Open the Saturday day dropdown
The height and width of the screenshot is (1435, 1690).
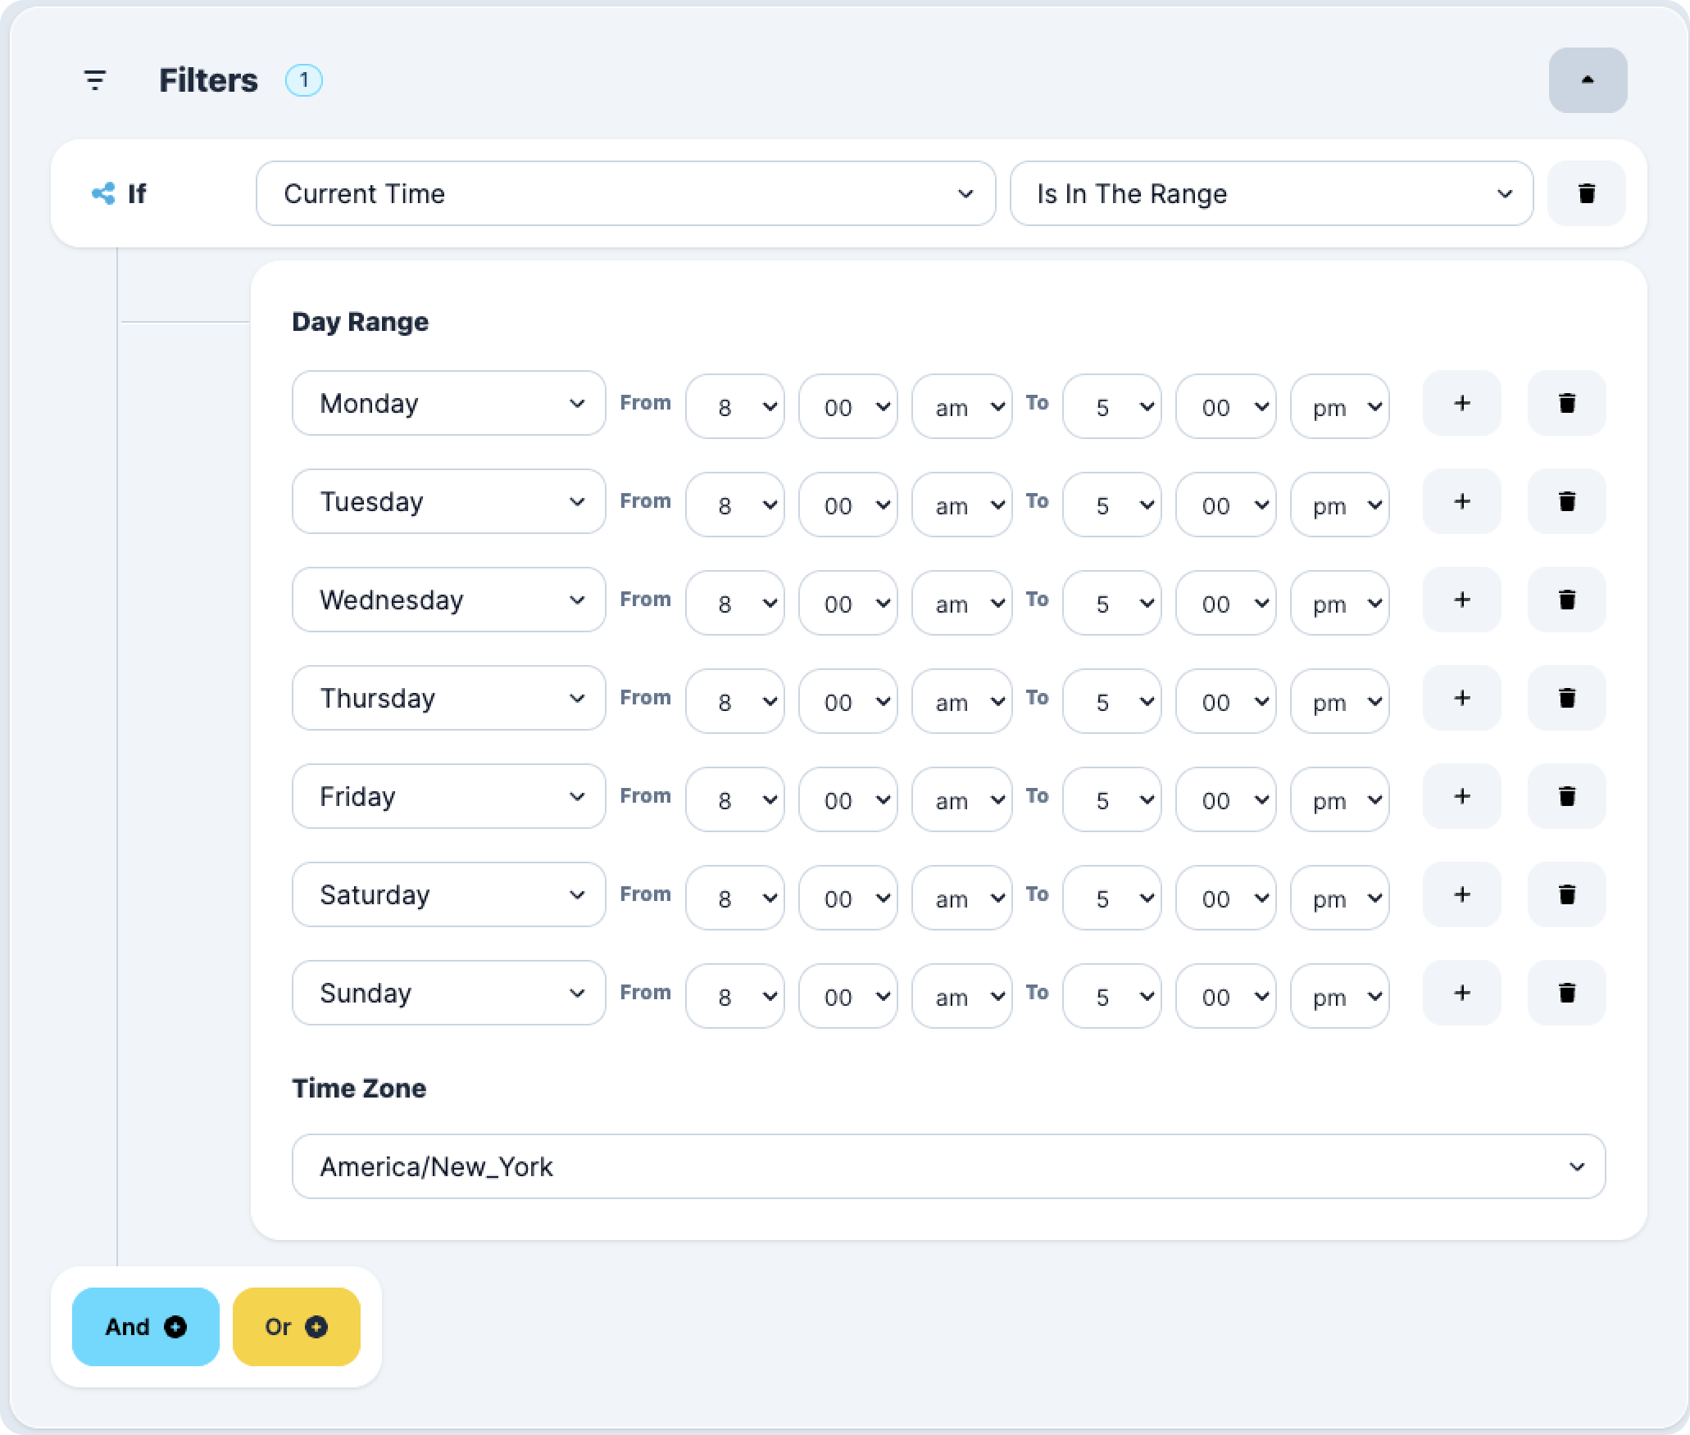449,894
